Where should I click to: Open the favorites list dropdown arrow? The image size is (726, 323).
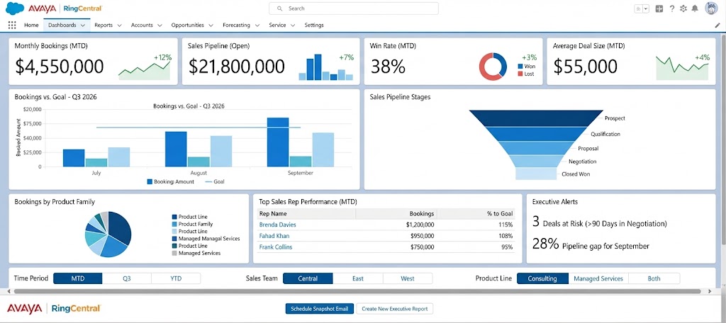tap(646, 8)
